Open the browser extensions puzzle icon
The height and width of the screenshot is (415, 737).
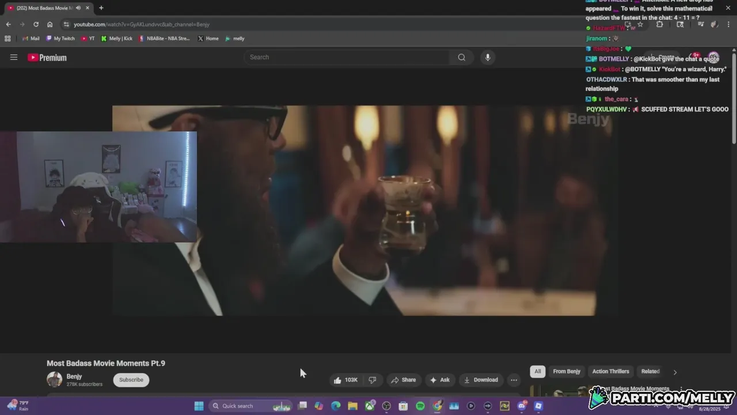(x=659, y=24)
